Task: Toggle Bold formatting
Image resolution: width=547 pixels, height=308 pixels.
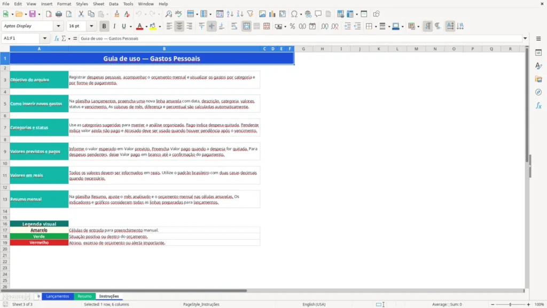Action: pos(104,26)
